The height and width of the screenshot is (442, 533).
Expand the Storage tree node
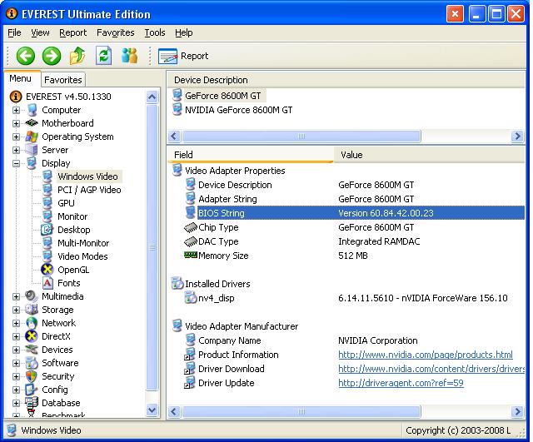click(x=16, y=310)
